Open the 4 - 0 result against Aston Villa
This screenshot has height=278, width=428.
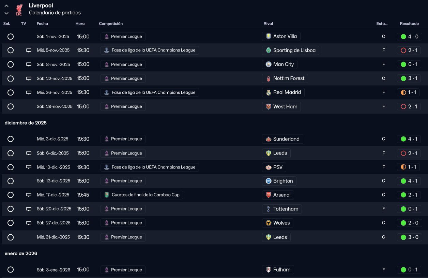pos(409,36)
